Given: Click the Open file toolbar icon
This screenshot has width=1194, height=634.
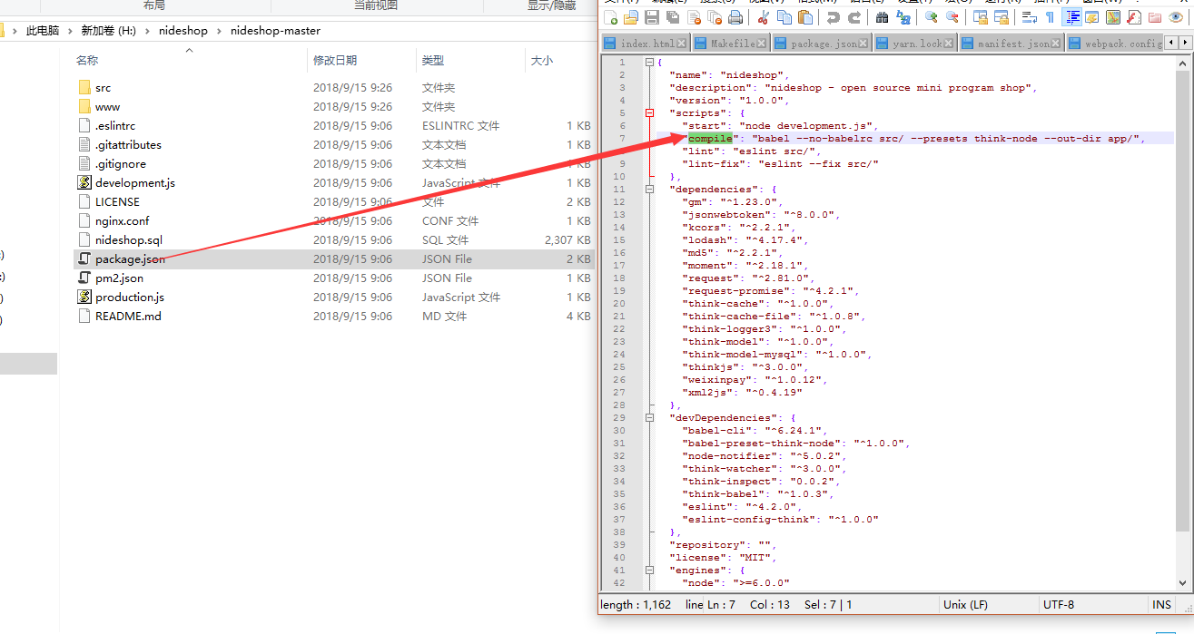Looking at the screenshot, I should click(630, 17).
